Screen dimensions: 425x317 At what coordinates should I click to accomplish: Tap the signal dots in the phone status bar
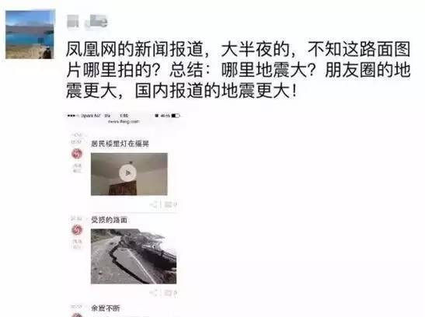[72, 116]
